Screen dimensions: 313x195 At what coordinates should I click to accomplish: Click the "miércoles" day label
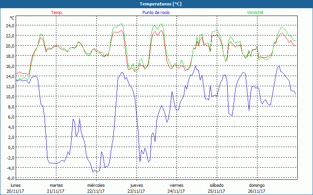pos(96,185)
